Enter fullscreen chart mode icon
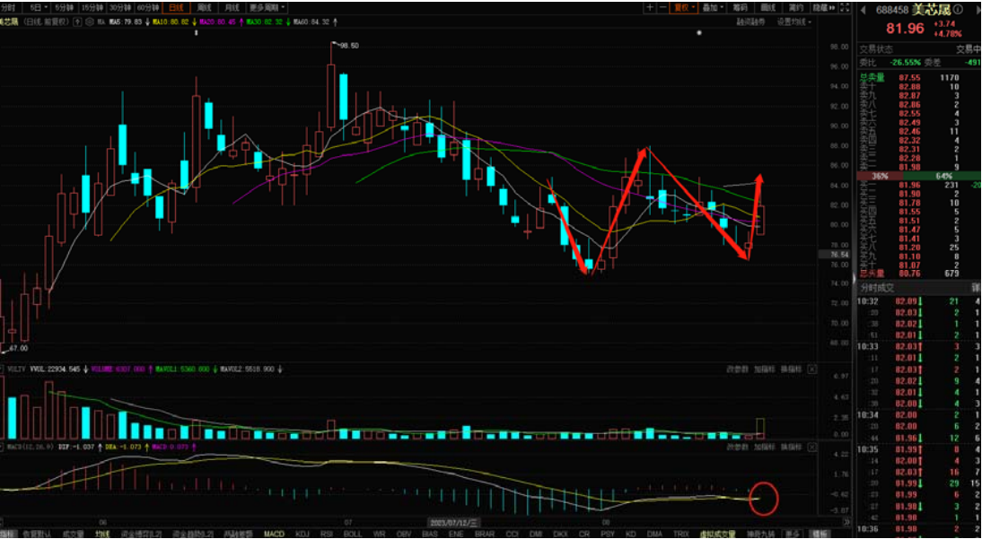 pos(844,7)
